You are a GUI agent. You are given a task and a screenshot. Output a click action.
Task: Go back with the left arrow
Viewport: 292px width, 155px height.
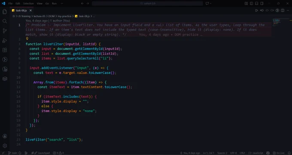pos(82,3)
